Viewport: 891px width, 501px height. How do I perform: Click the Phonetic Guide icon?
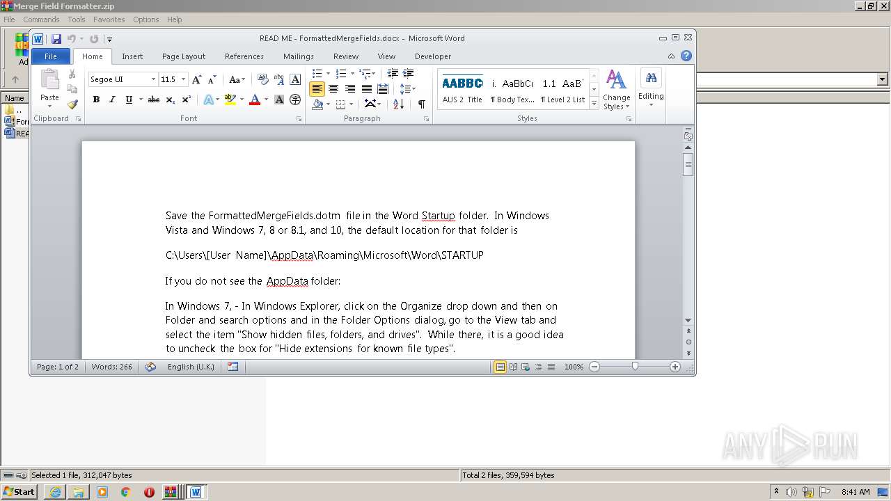click(x=279, y=79)
